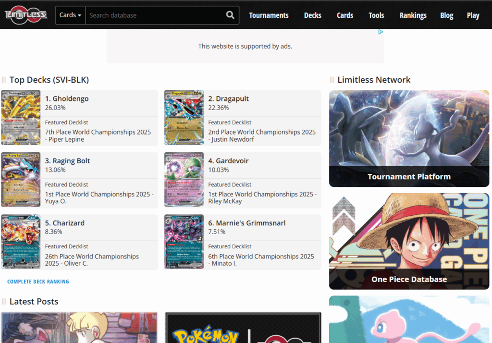Select the 4. Gardevoir deck title
Viewport: 492px width, 343px height.
(x=228, y=160)
